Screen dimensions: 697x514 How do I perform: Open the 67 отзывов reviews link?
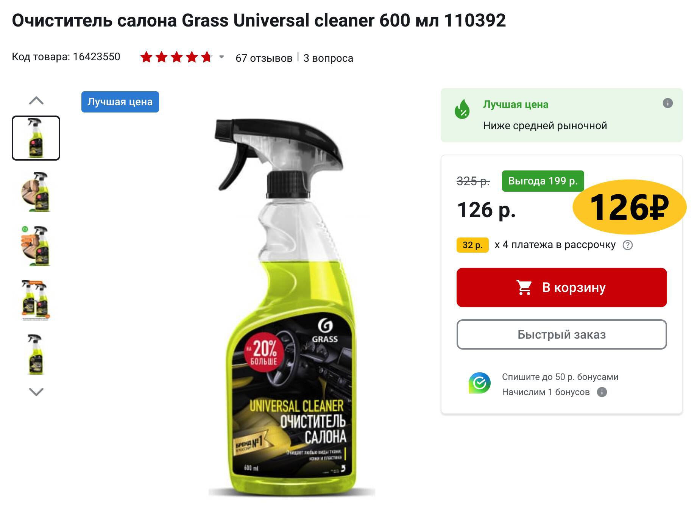pos(264,58)
